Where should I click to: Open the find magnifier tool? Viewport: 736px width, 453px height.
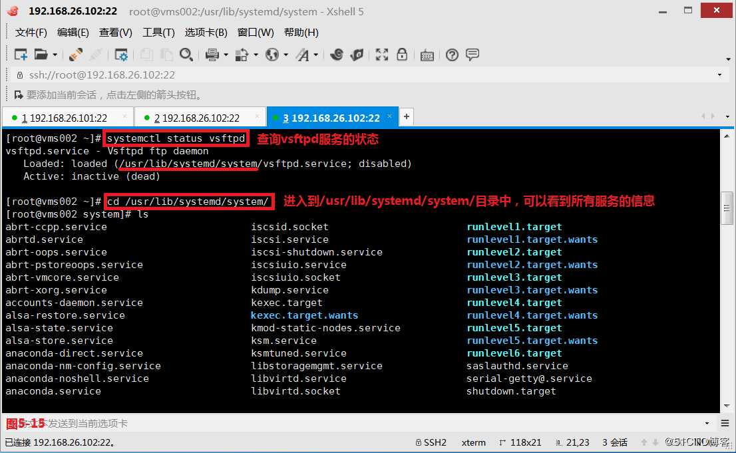click(186, 55)
